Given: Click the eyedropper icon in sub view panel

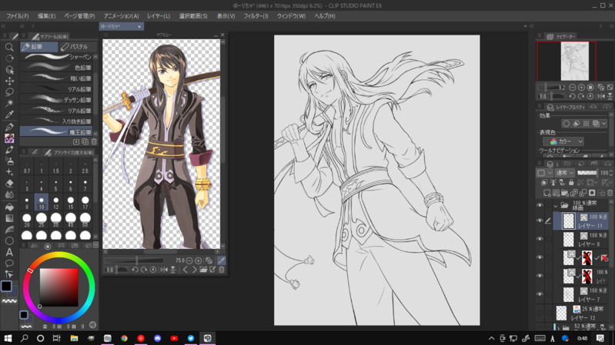Looking at the screenshot, I should coord(222,261).
